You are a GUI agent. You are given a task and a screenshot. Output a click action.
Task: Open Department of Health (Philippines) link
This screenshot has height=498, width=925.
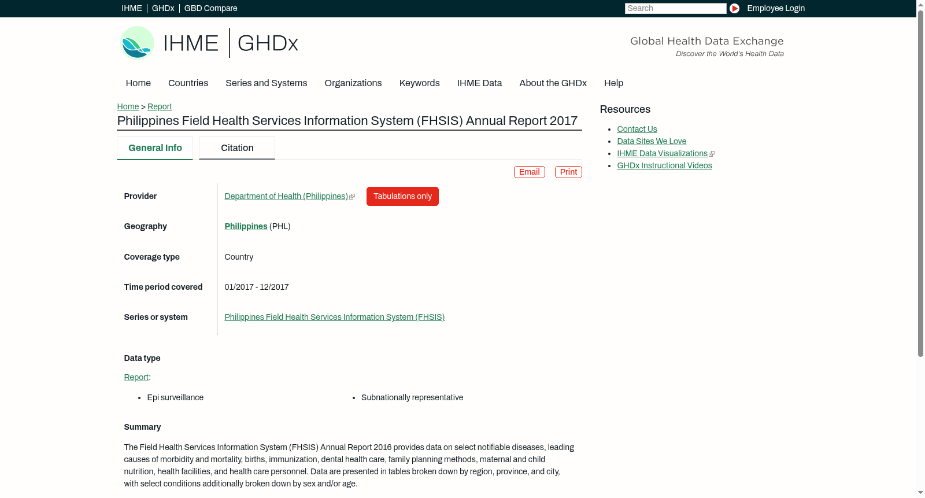pyautogui.click(x=286, y=197)
